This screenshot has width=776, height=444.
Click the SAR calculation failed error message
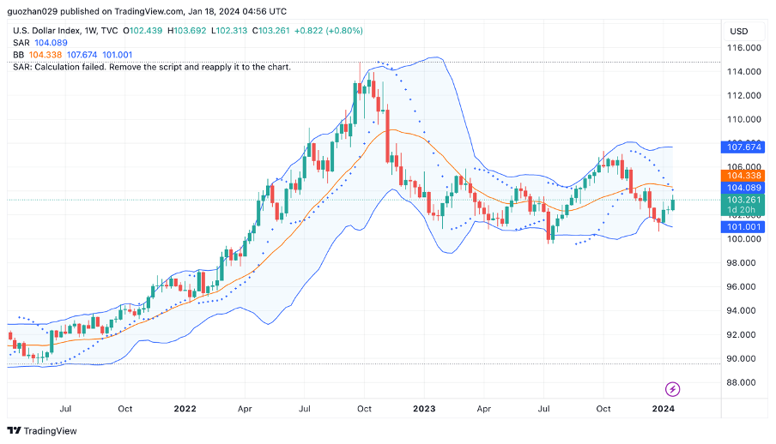click(152, 67)
